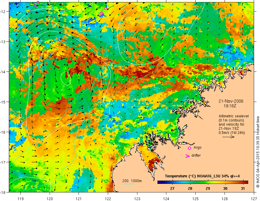Click longitude axis label 123
Viewport: 260px width, 201px height.
(x=137, y=199)
